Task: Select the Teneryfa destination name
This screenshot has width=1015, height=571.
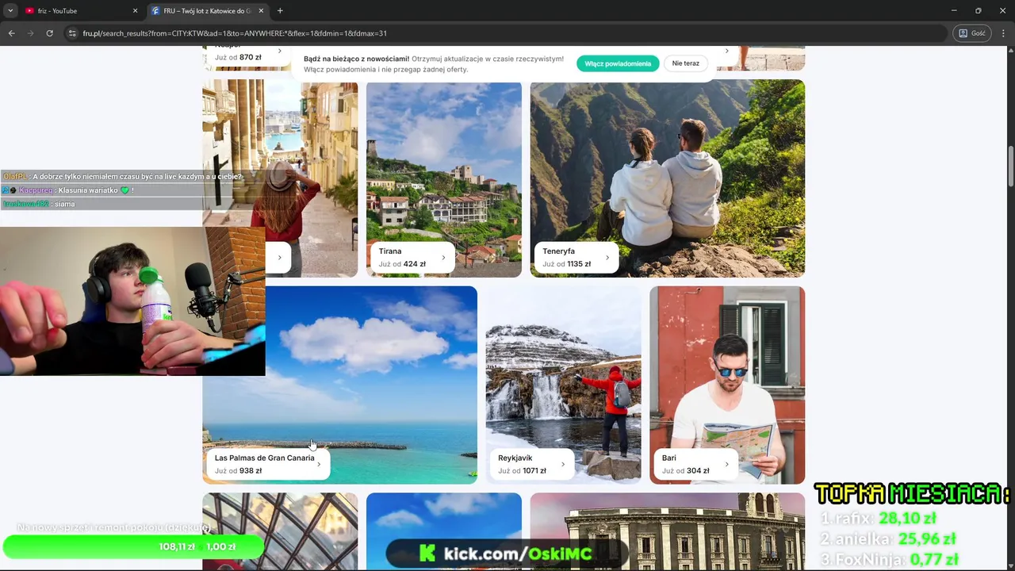Action: click(x=559, y=251)
